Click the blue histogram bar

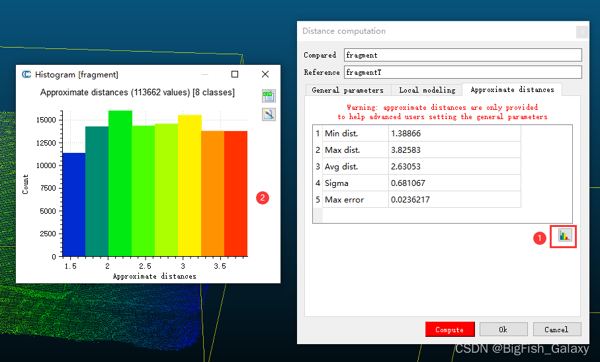click(74, 204)
